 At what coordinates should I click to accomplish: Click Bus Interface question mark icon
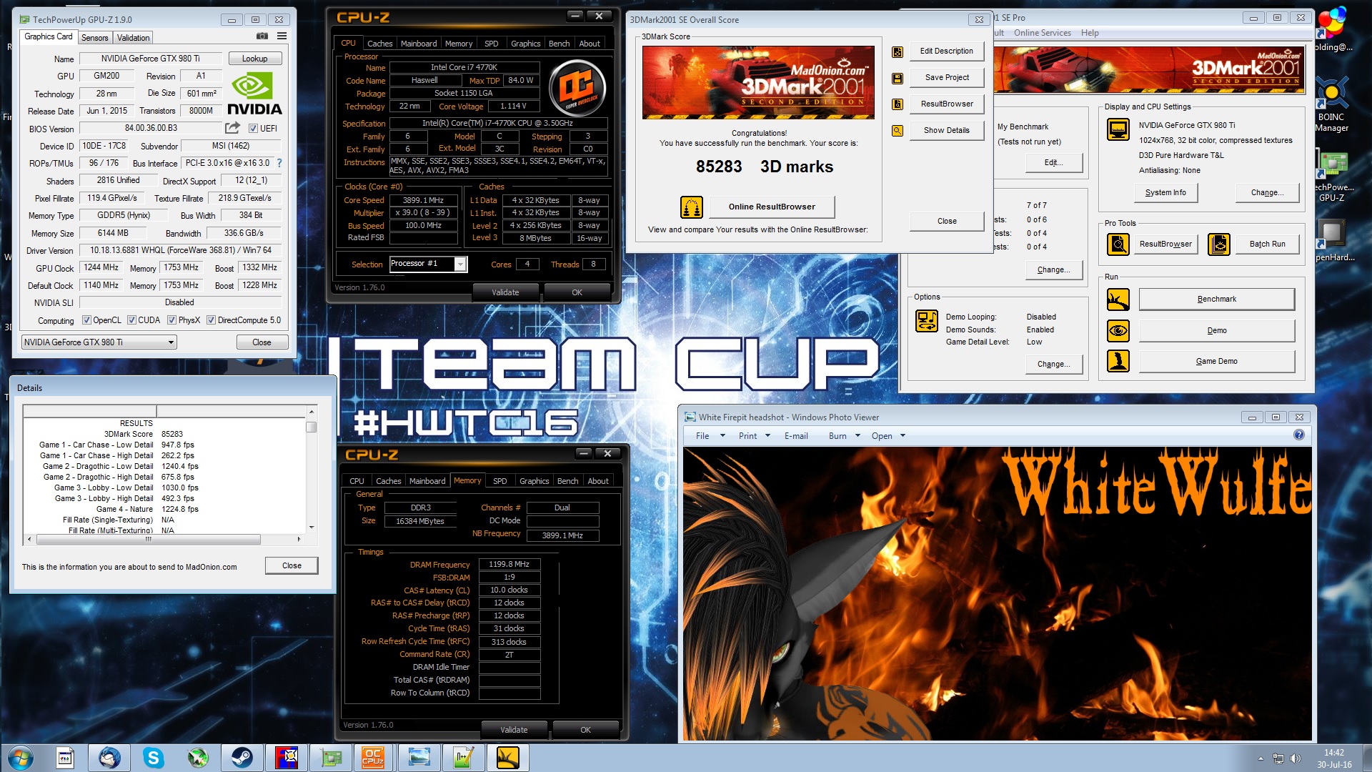click(279, 163)
